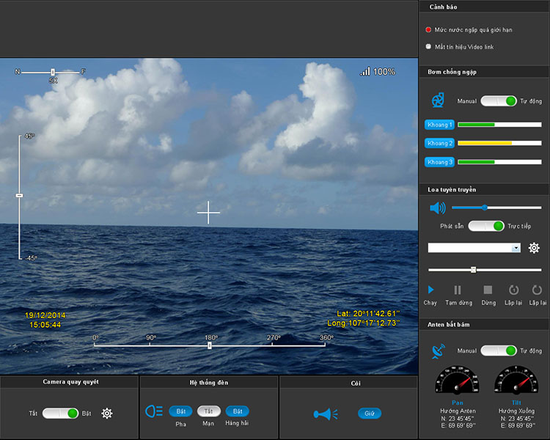This screenshot has height=440, width=550.
Task: Select the Khoang 3 compartment button
Action: 440,161
